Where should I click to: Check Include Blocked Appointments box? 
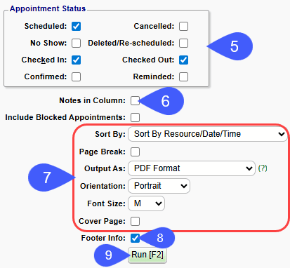click(x=135, y=117)
